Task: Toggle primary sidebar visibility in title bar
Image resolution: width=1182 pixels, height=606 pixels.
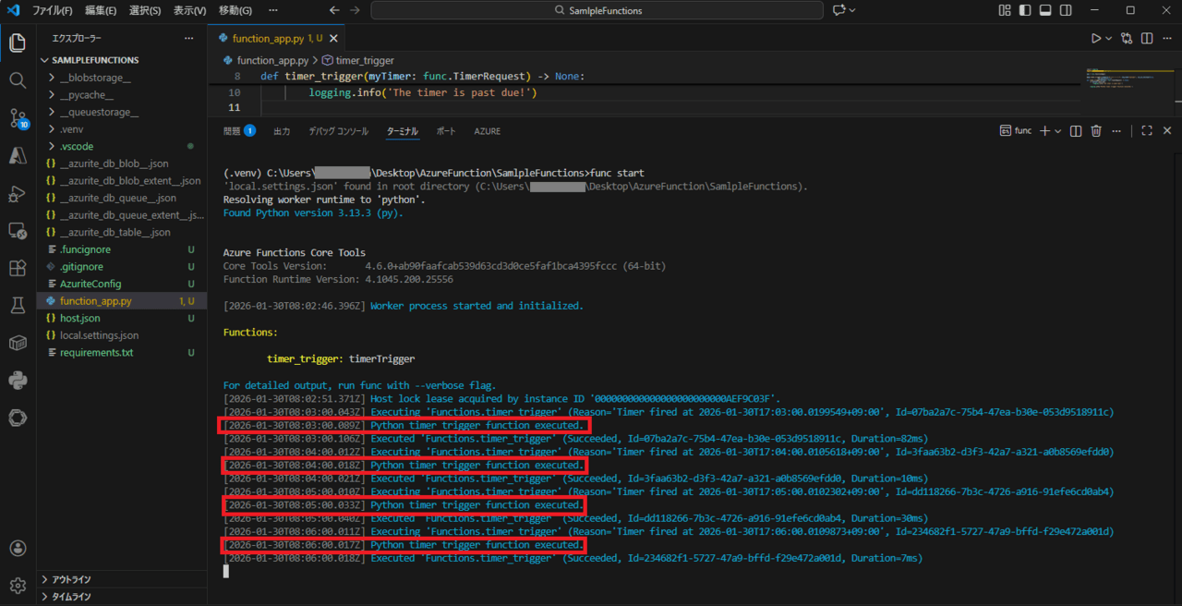Action: click(x=1025, y=10)
